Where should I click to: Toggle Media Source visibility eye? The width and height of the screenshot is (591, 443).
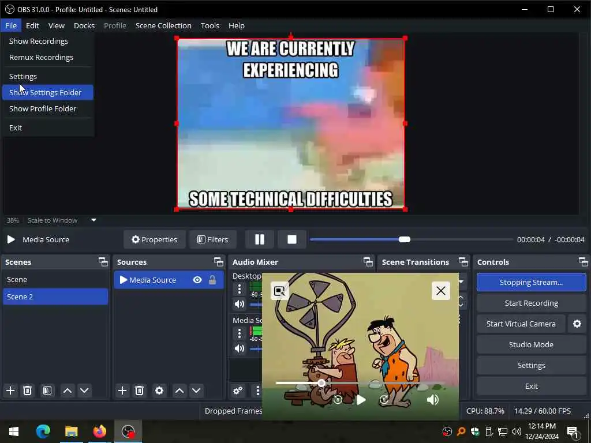[197, 280]
